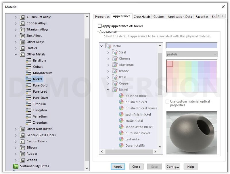The height and width of the screenshot is (174, 230).
Task: Toggle Use custom material optical properties
Action: coord(167,102)
